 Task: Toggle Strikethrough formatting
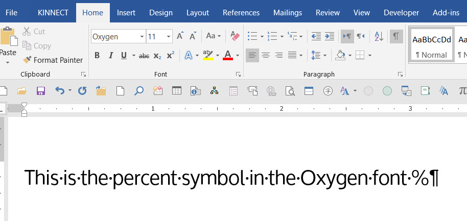point(144,56)
